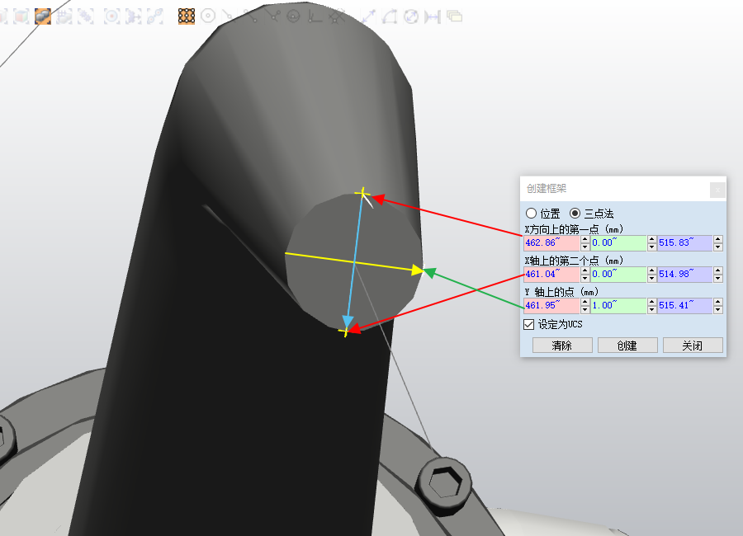Viewport: 743px width, 536px height.
Task: Click Y-axis point Z field 515.41
Action: coord(684,305)
